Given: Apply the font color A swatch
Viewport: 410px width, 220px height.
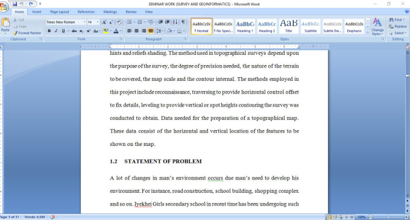Looking at the screenshot, I should tap(116, 31).
